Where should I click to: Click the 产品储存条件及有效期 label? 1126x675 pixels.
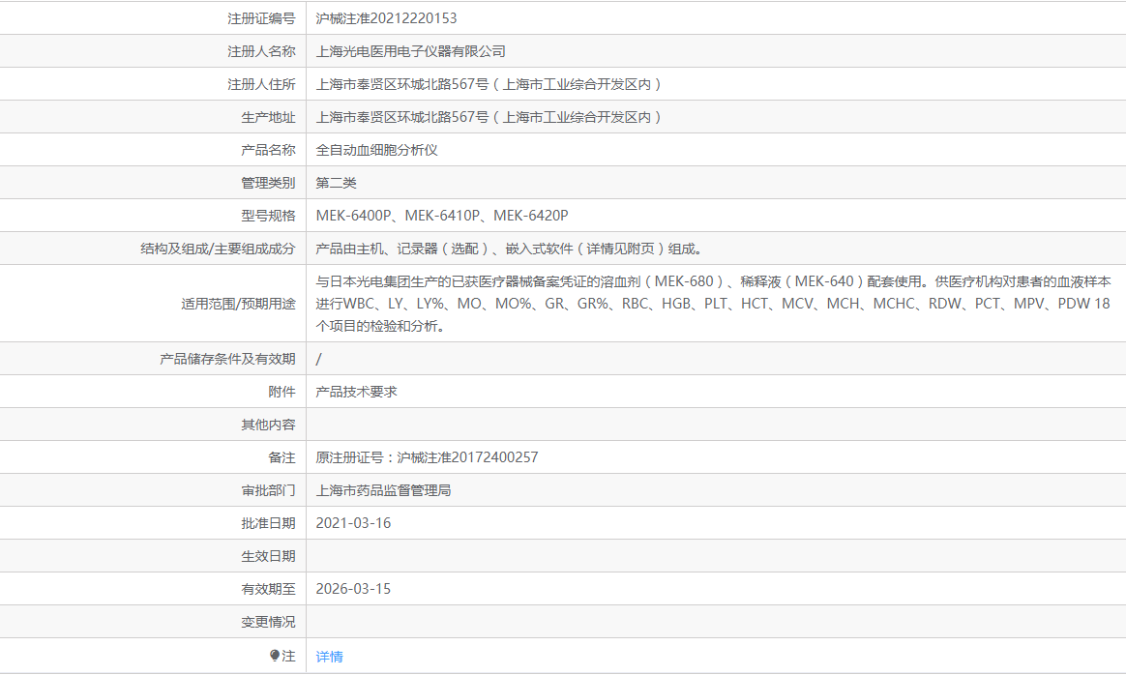tap(227, 359)
